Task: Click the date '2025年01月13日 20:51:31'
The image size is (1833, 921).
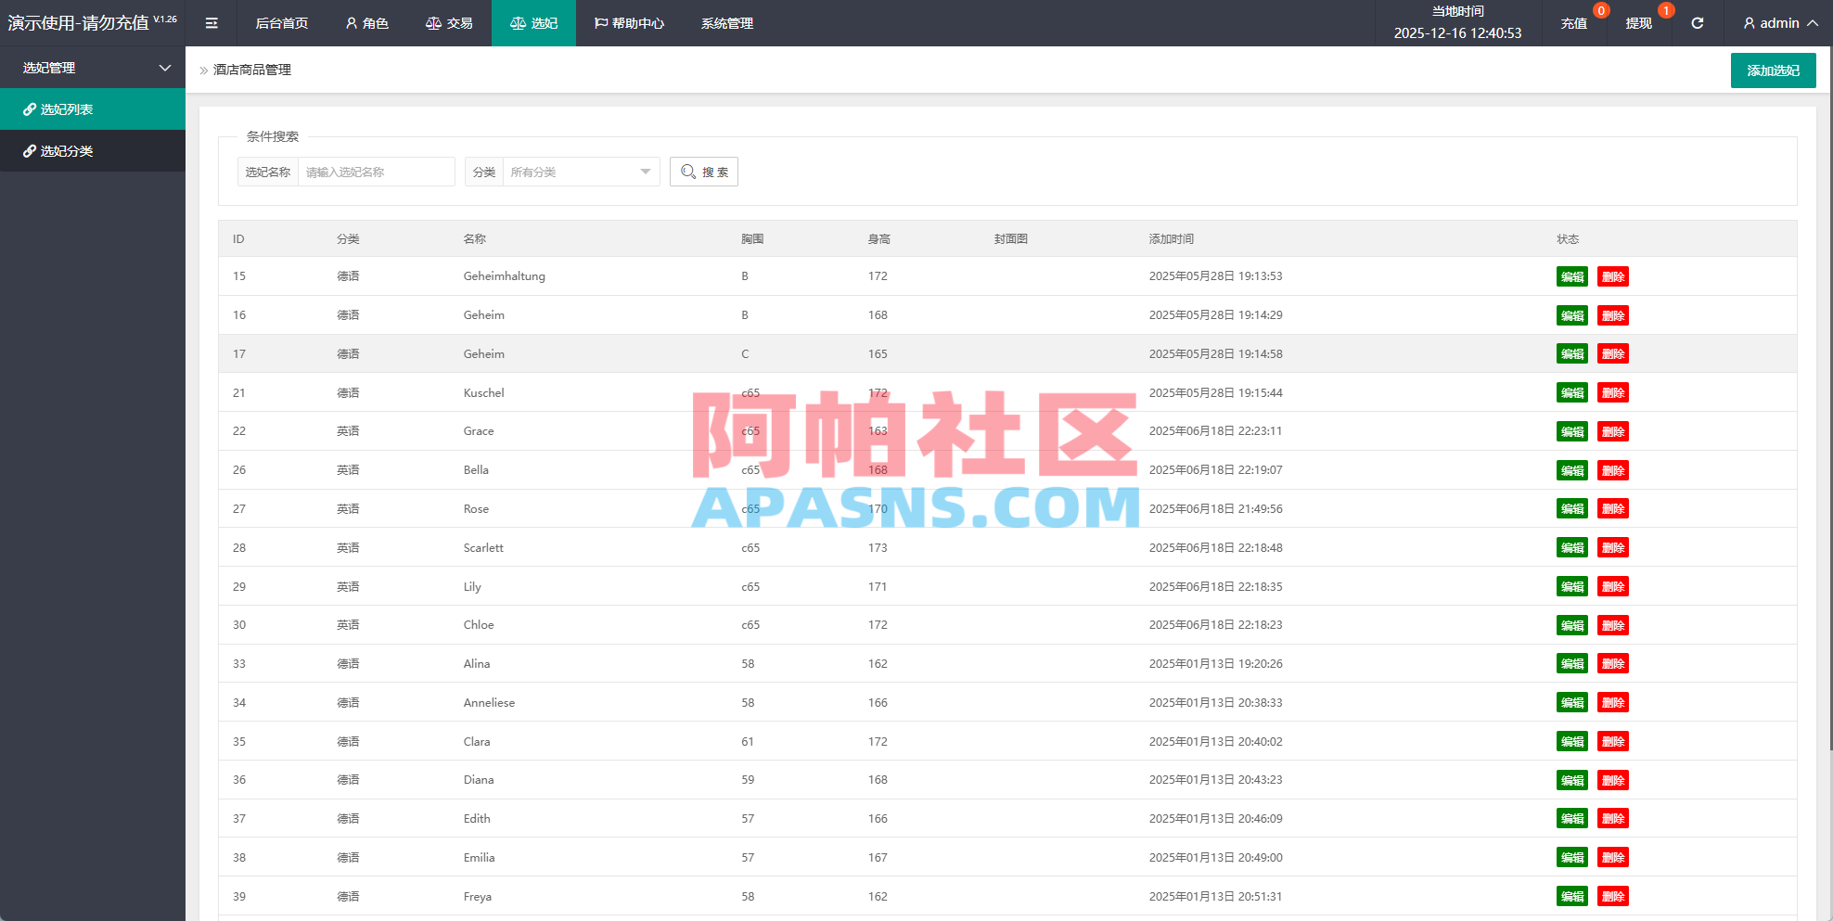Action: (x=1216, y=897)
